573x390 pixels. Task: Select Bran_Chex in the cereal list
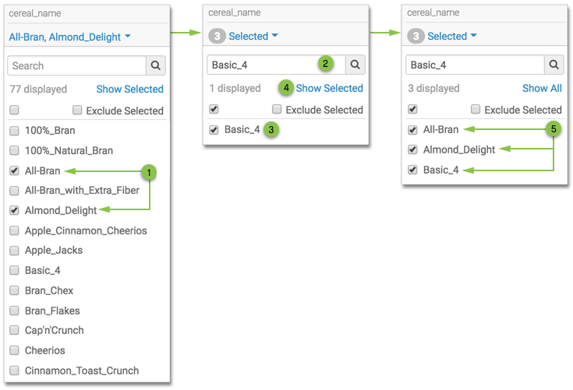49,290
